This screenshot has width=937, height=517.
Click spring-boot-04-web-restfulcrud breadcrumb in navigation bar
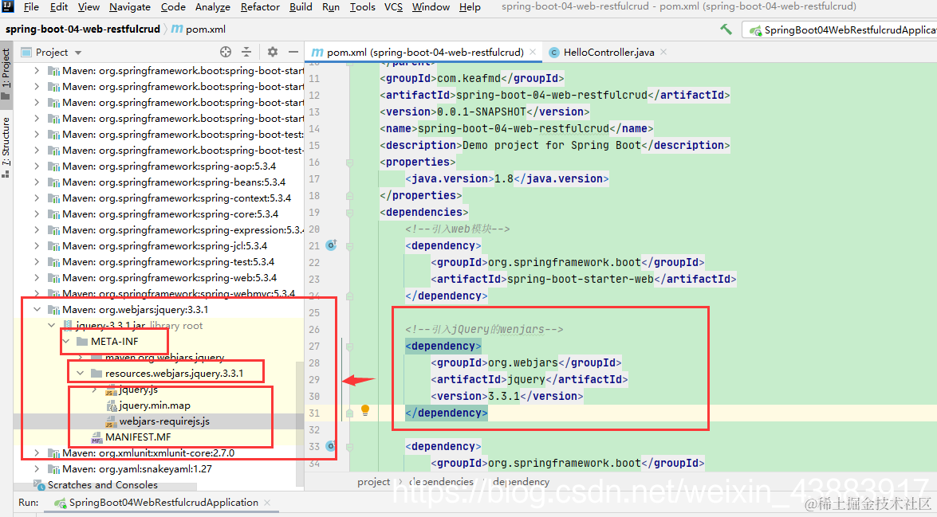[x=82, y=29]
